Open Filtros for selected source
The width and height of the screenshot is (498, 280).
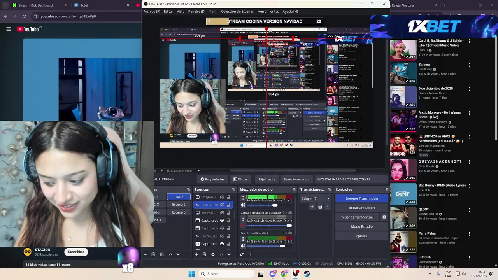240,179
